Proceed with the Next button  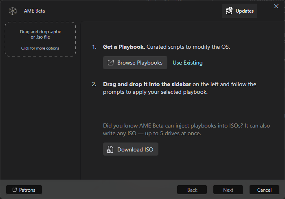point(228,190)
